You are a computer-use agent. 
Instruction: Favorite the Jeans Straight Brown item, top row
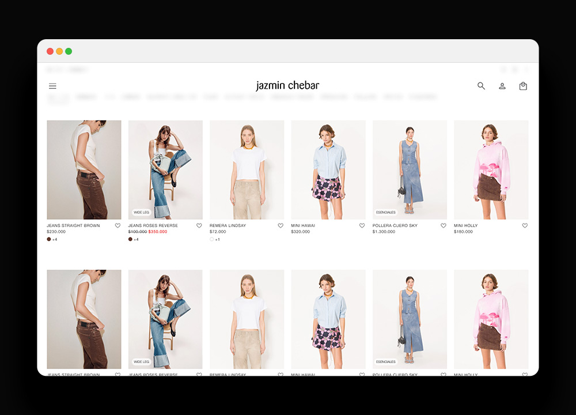(118, 226)
